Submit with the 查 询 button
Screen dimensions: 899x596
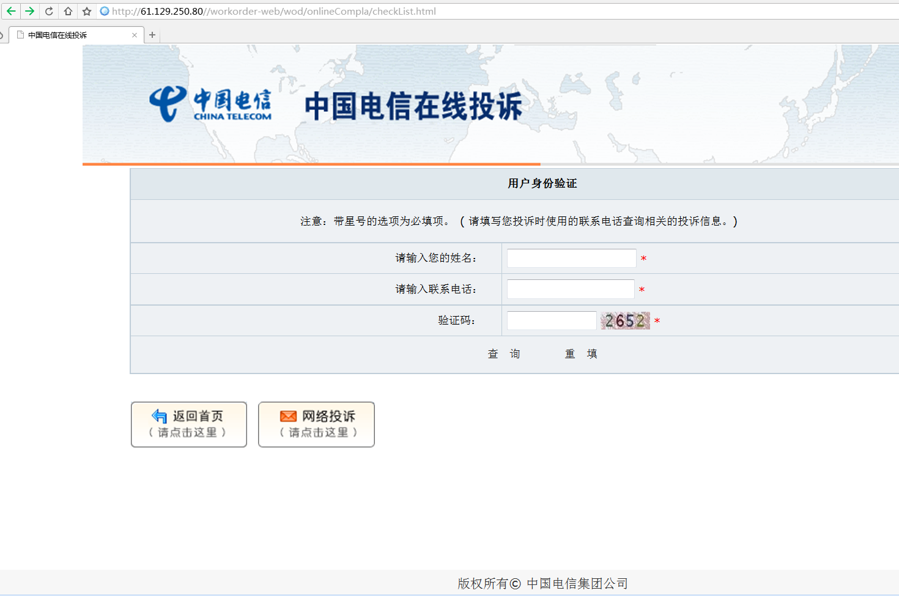504,354
